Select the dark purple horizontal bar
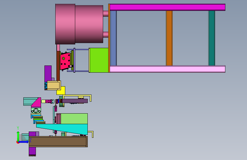Screen dimensions: 247x160 click(x=75, y=101)
